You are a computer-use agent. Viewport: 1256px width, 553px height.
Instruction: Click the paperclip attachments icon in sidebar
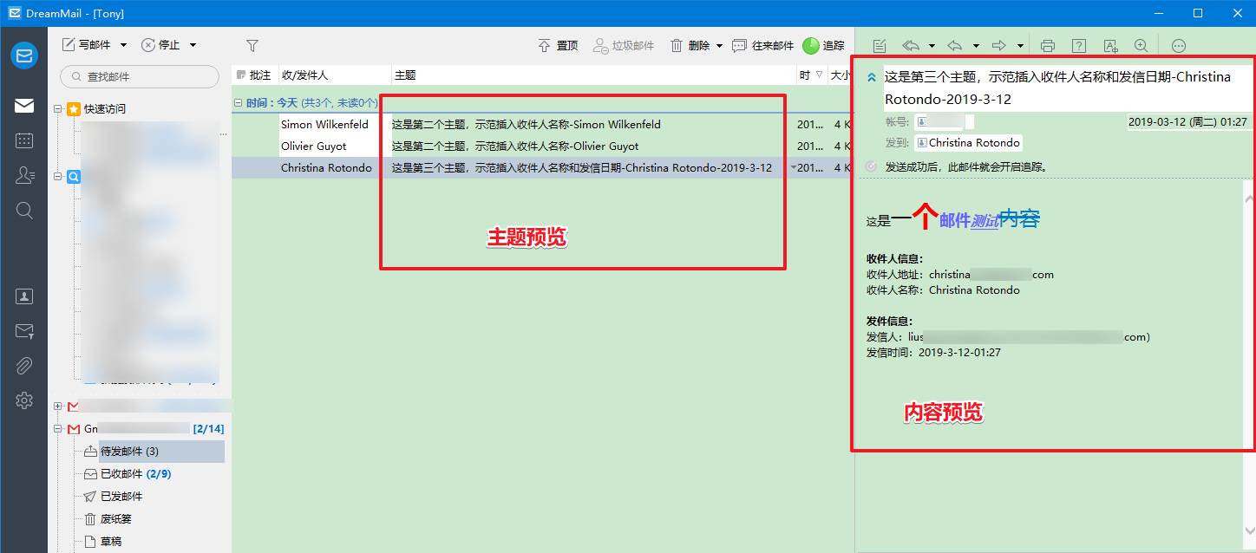coord(24,366)
